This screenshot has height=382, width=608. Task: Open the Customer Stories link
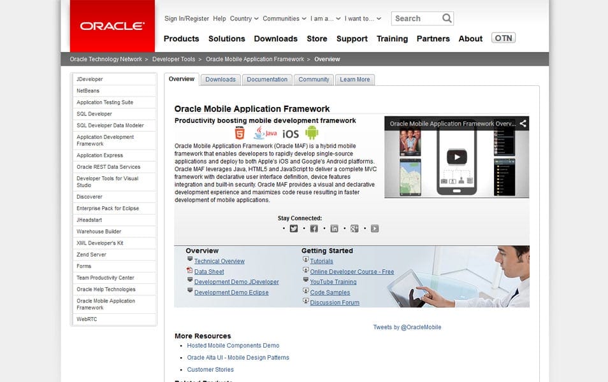point(210,369)
